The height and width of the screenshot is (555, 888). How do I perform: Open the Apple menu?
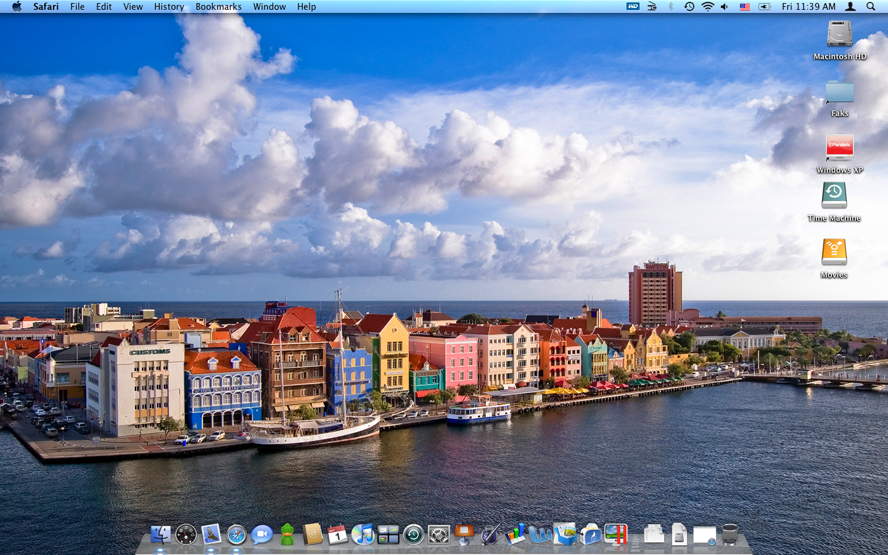[x=17, y=7]
